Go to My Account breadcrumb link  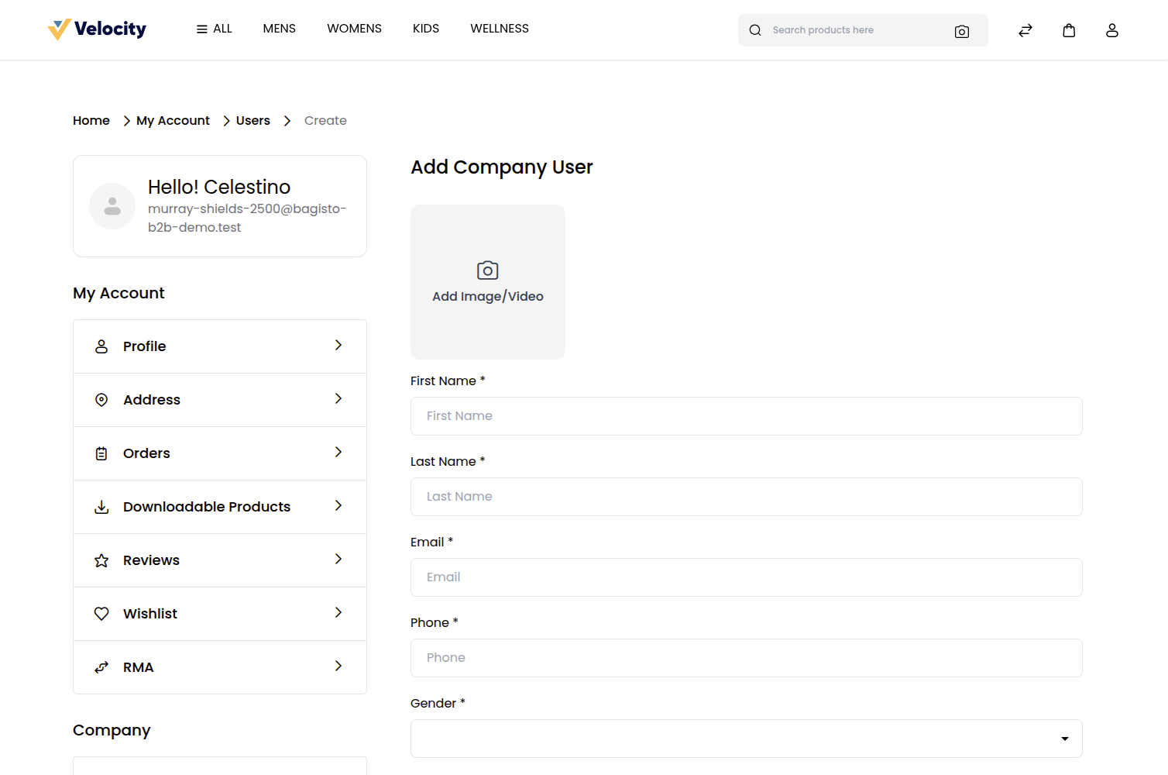(173, 121)
